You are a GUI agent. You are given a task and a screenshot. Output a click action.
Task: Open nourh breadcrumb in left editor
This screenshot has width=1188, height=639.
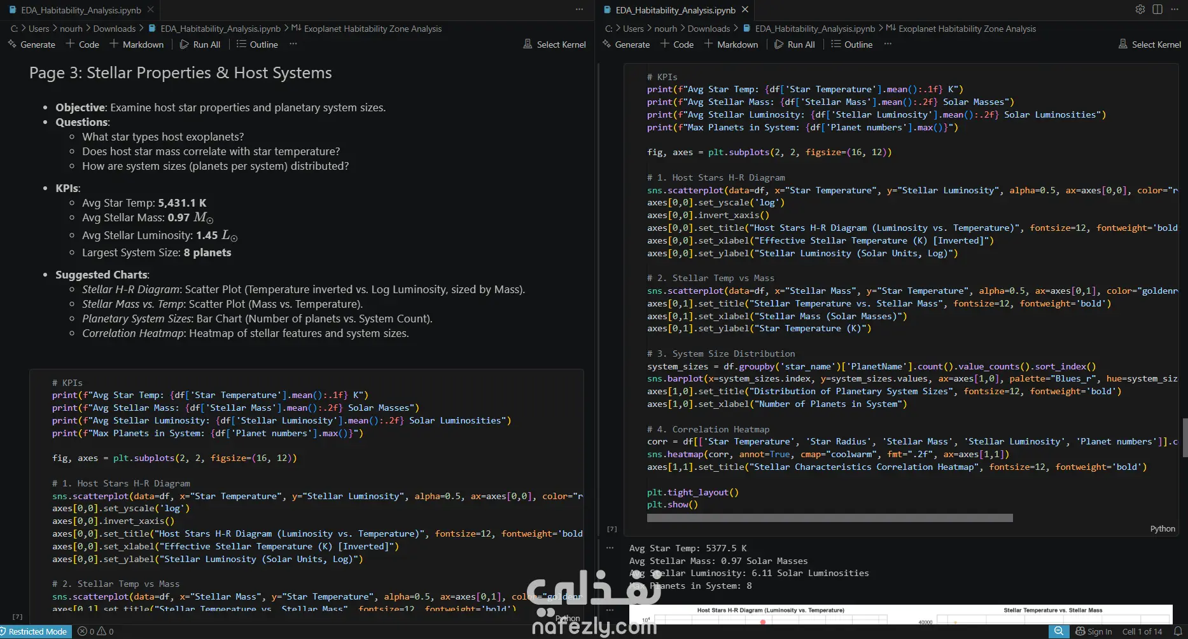71,29
